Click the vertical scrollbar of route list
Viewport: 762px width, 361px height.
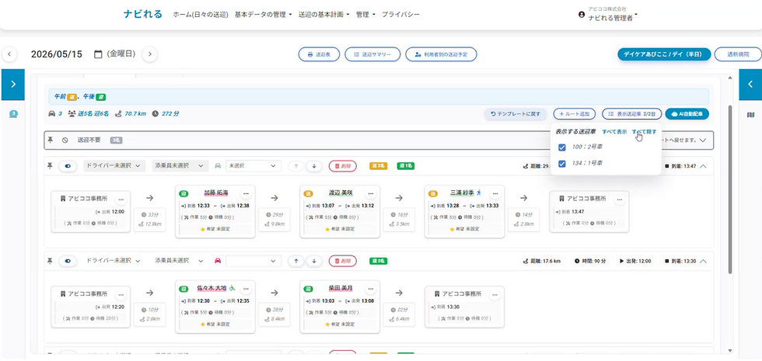tap(730, 189)
